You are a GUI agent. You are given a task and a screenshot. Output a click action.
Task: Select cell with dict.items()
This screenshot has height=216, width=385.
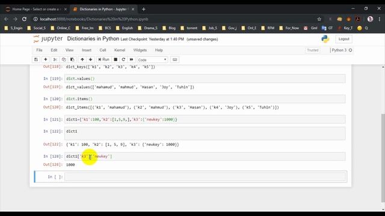(x=205, y=99)
